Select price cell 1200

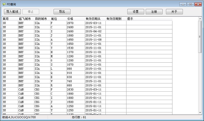[76, 60]
